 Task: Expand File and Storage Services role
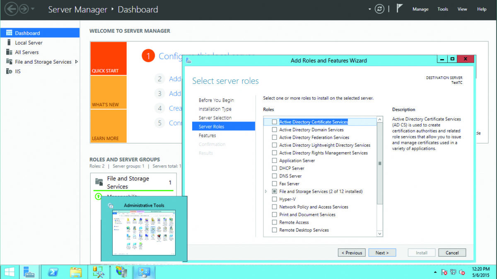pyautogui.click(x=265, y=191)
